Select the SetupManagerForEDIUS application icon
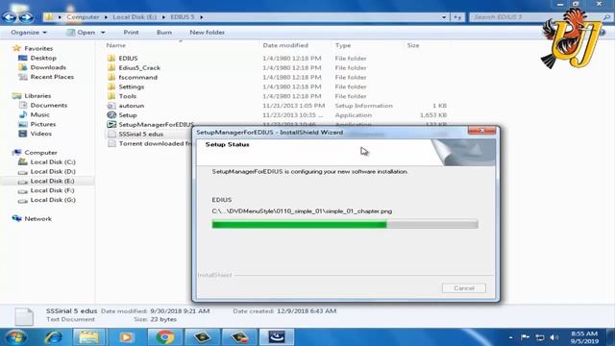 click(x=111, y=124)
